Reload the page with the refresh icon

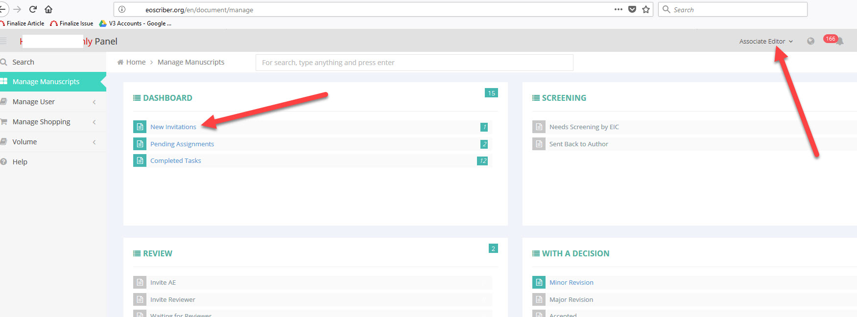click(33, 9)
